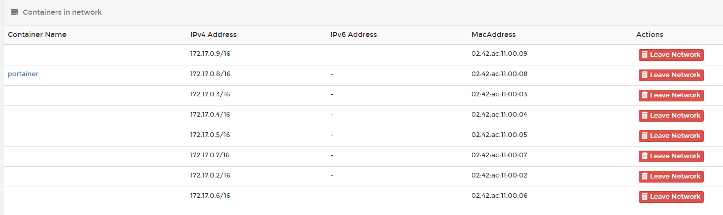The width and height of the screenshot is (723, 215).
Task: Leave Network for MAC 02:42:ac:11:00:06
Action: 671,197
